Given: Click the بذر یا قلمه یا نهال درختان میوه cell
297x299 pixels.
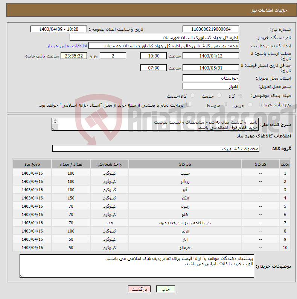Looking at the screenshot, I should click(x=185, y=223).
